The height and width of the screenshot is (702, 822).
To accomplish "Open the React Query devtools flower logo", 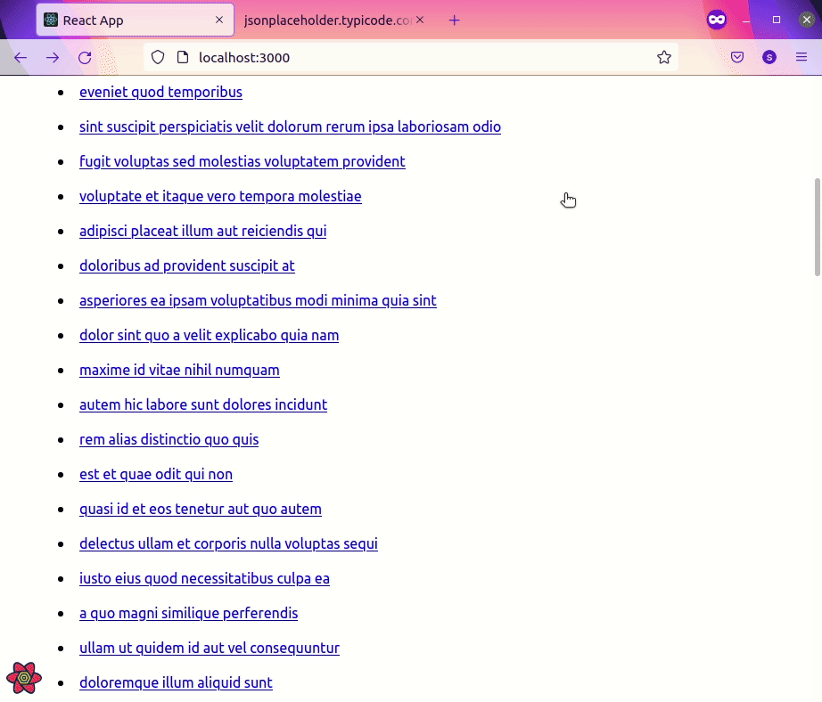I will click(x=24, y=677).
